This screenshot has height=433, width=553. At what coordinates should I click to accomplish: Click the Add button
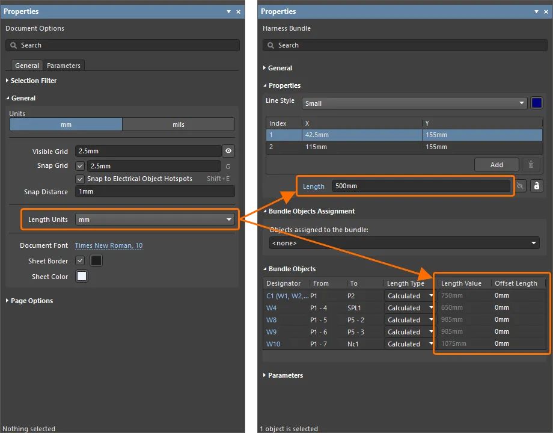pos(496,164)
